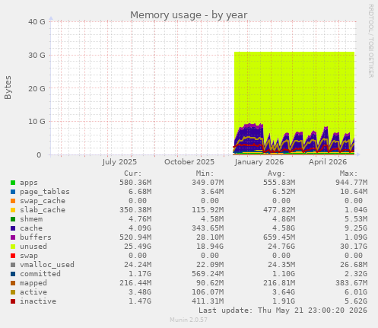Click the 'Max:' column header

pos(348,174)
